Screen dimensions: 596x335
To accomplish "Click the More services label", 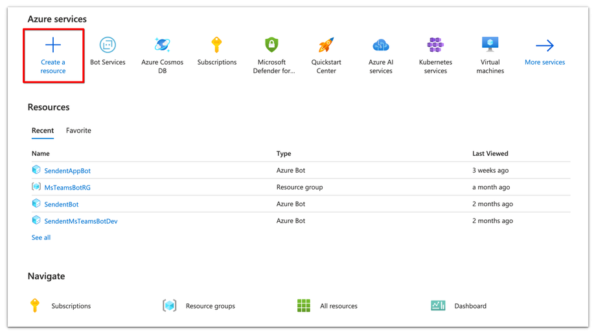I will click(x=545, y=62).
